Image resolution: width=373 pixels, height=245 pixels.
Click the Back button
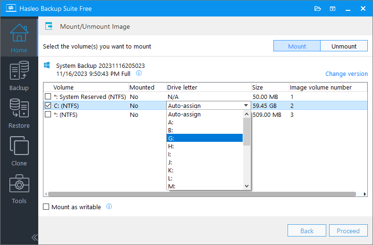307,231
